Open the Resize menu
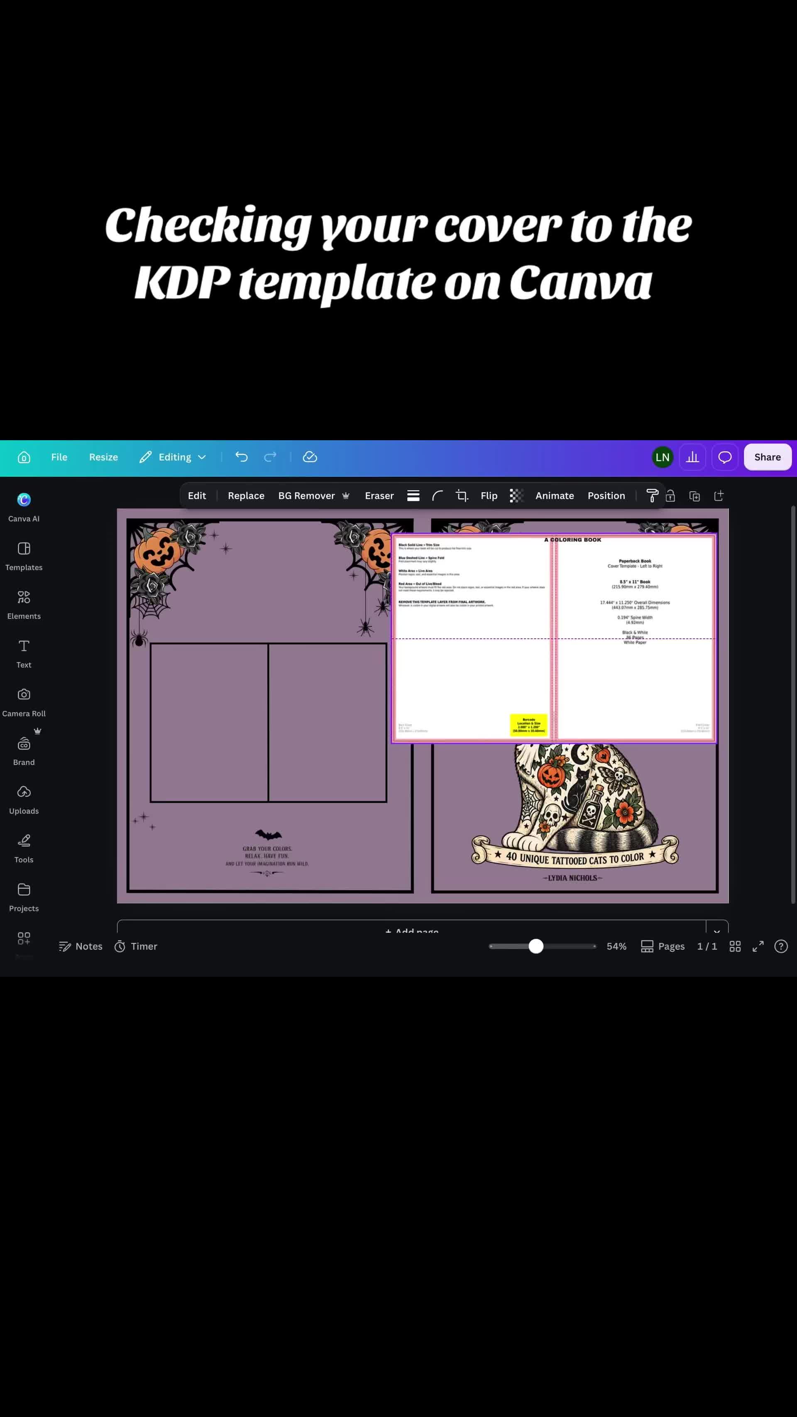 [x=103, y=456]
